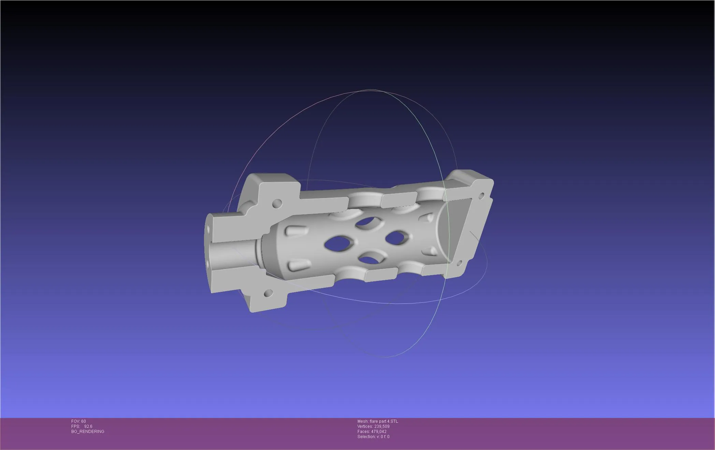Click the 'BO_RENDERING' status label

click(88, 432)
